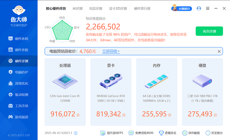The width and height of the screenshot is (230, 140).
Task: Open 游戏频道 sidebar entry
Action: (x=19, y=117)
